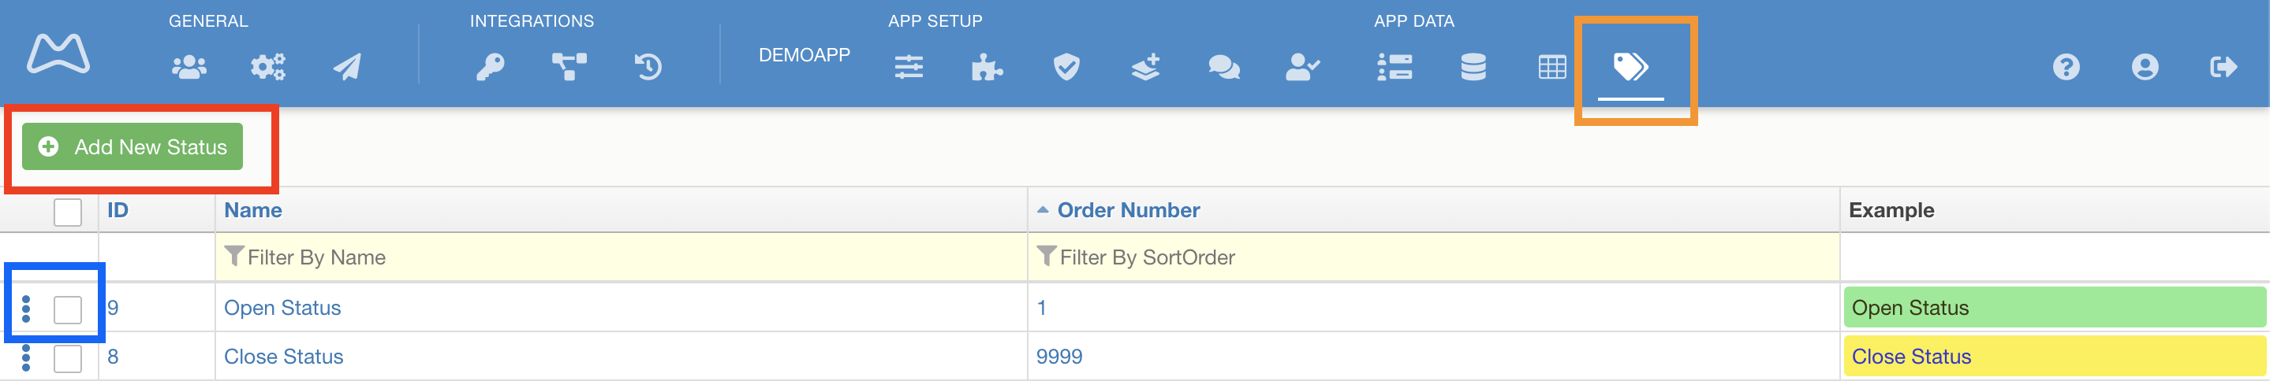Open the three-dot menu for Open Status

click(25, 309)
